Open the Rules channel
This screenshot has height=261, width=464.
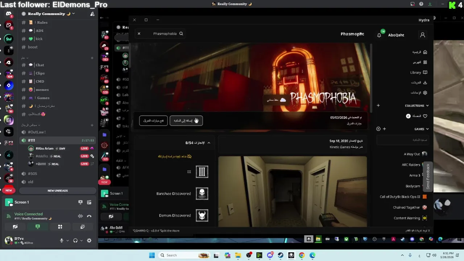[57, 22]
